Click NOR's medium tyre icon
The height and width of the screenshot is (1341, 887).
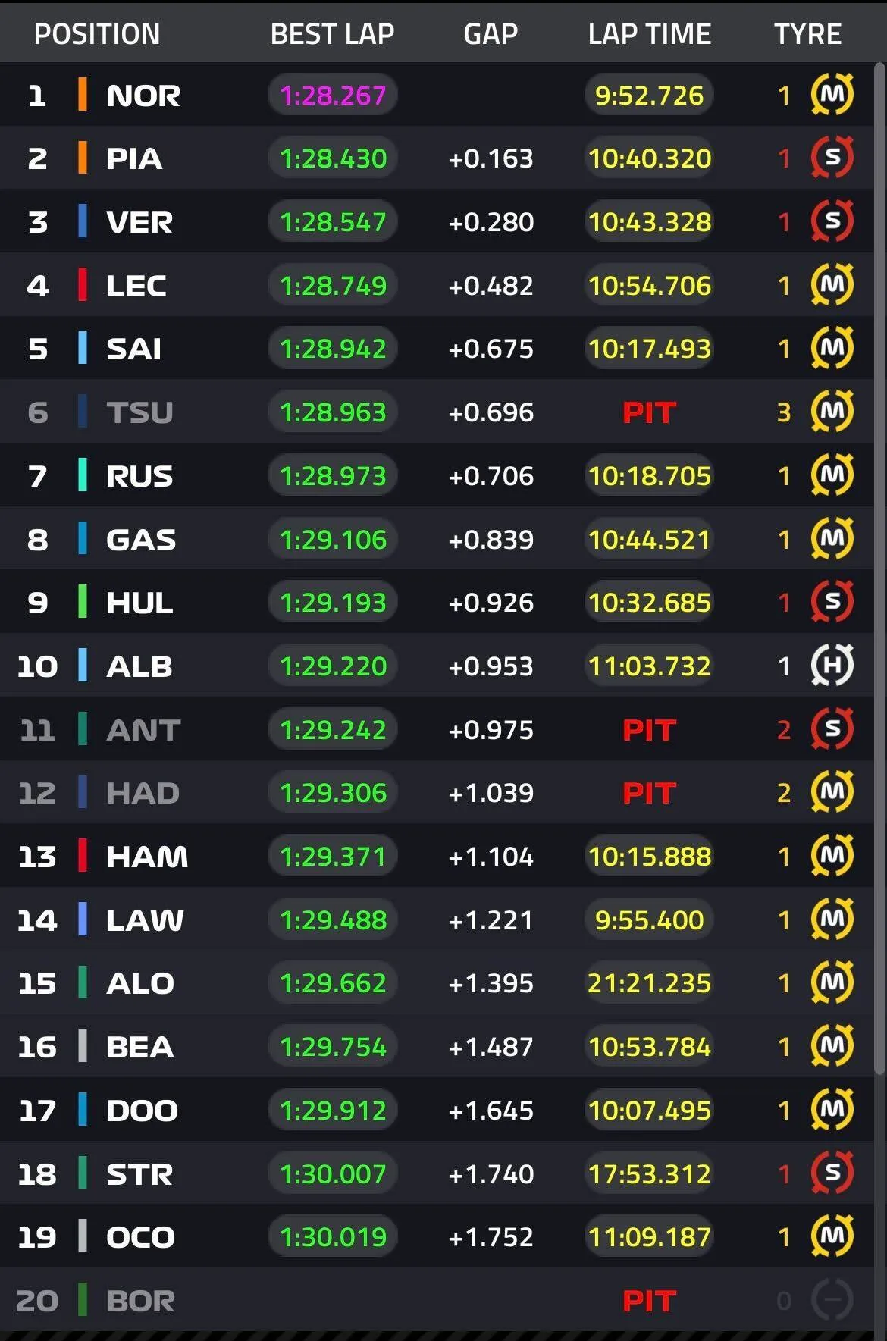(x=832, y=95)
